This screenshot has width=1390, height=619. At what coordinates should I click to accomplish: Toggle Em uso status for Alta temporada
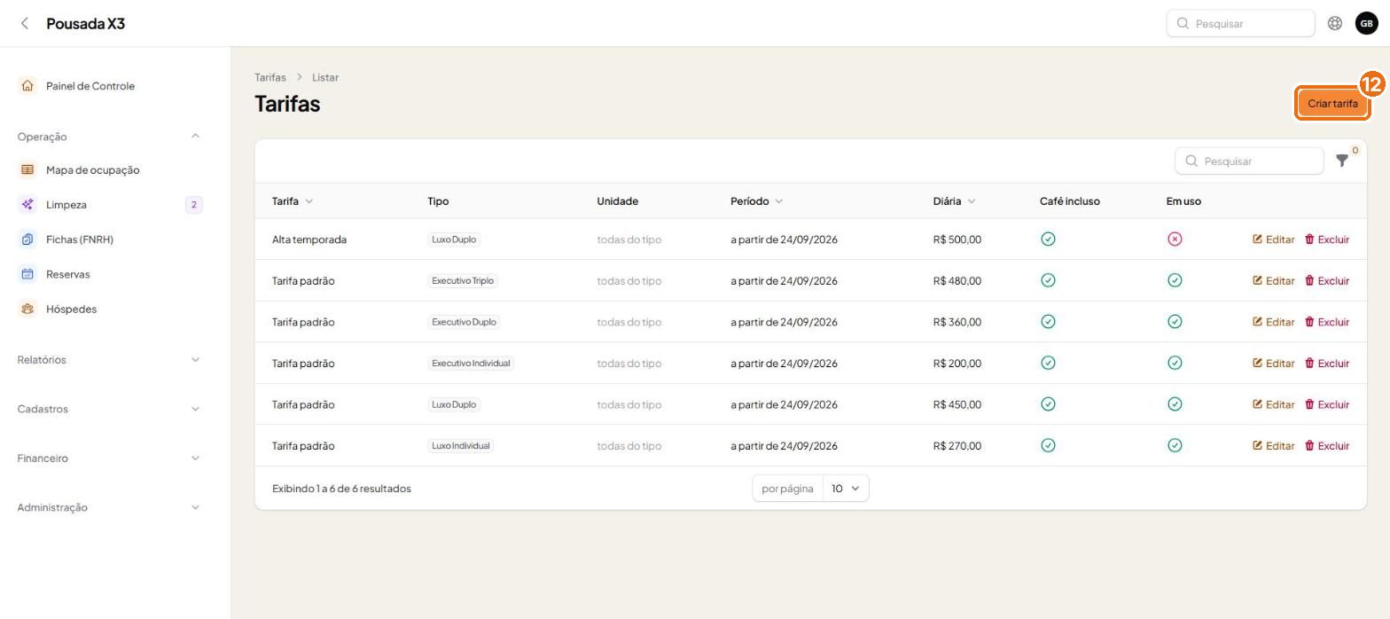click(x=1175, y=239)
